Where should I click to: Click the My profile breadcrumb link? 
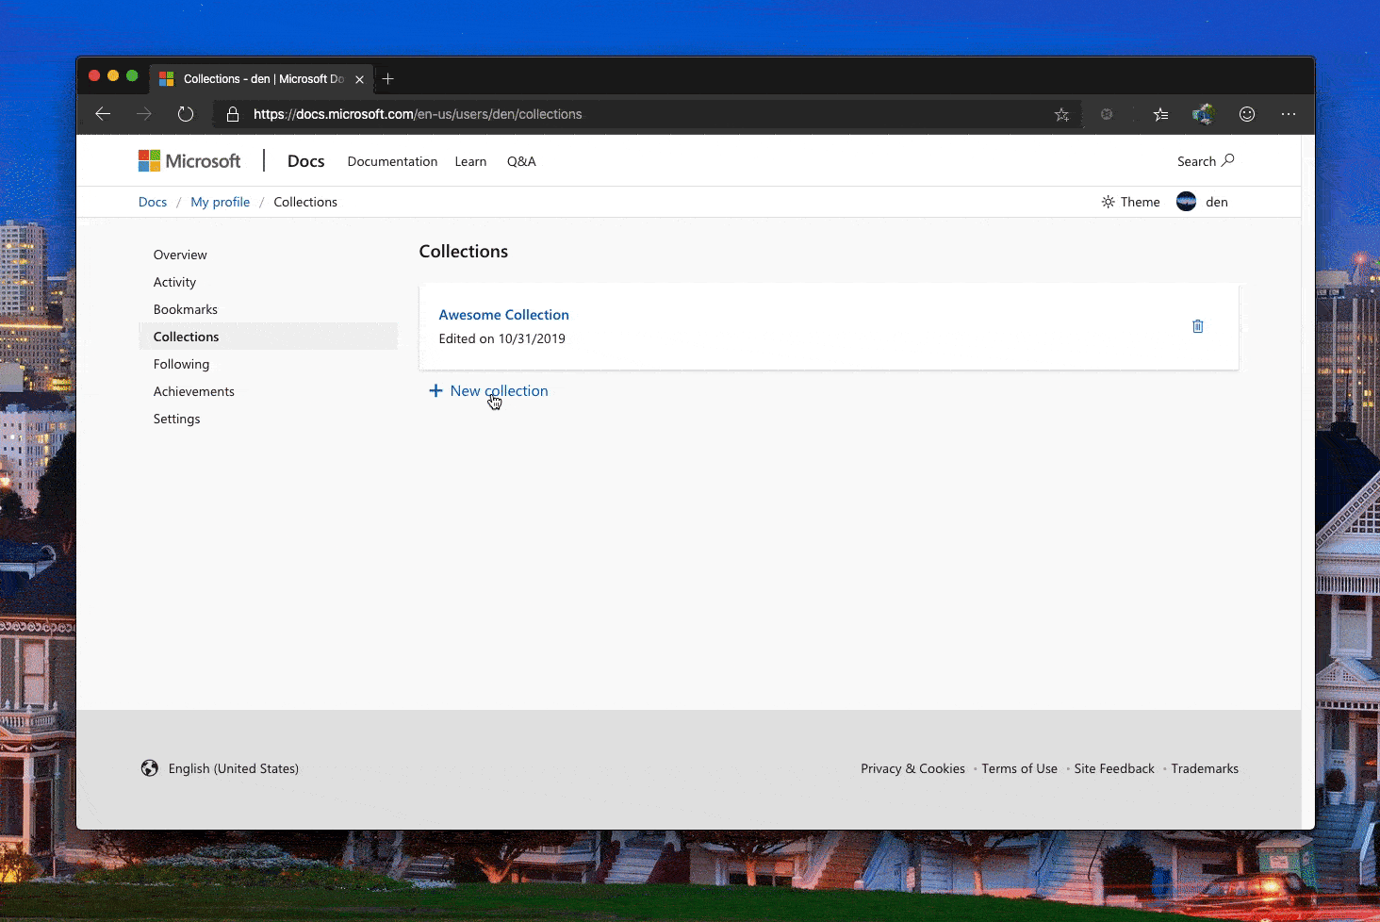point(220,202)
